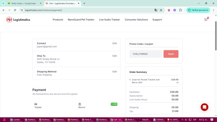Open the Support menu
This screenshot has height=122, width=217.
[x=157, y=20]
